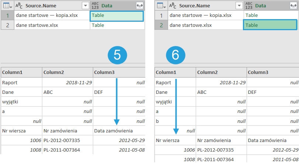Click the ABC123 type icon in left Data column
Screen dimensions: 299x163
point(95,6)
